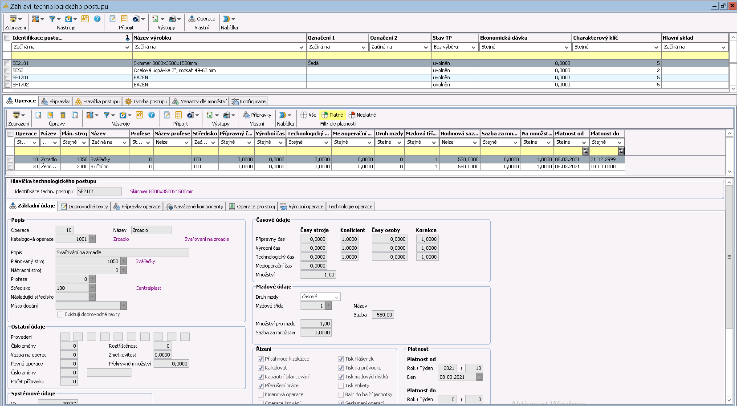Expand the Stav TP filter dropdown
Image resolution: width=737 pixels, height=406 pixels.
point(473,47)
